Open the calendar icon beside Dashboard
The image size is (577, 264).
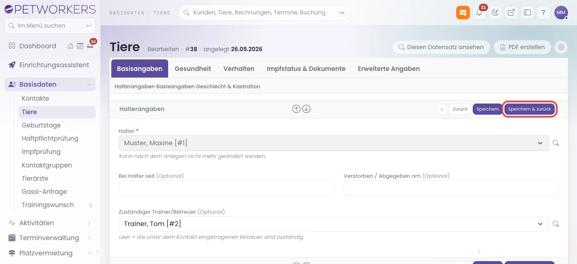80,46
